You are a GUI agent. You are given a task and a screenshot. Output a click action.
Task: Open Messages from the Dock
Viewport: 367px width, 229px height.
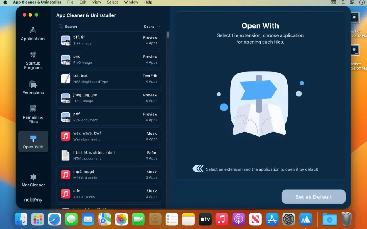tap(71, 219)
